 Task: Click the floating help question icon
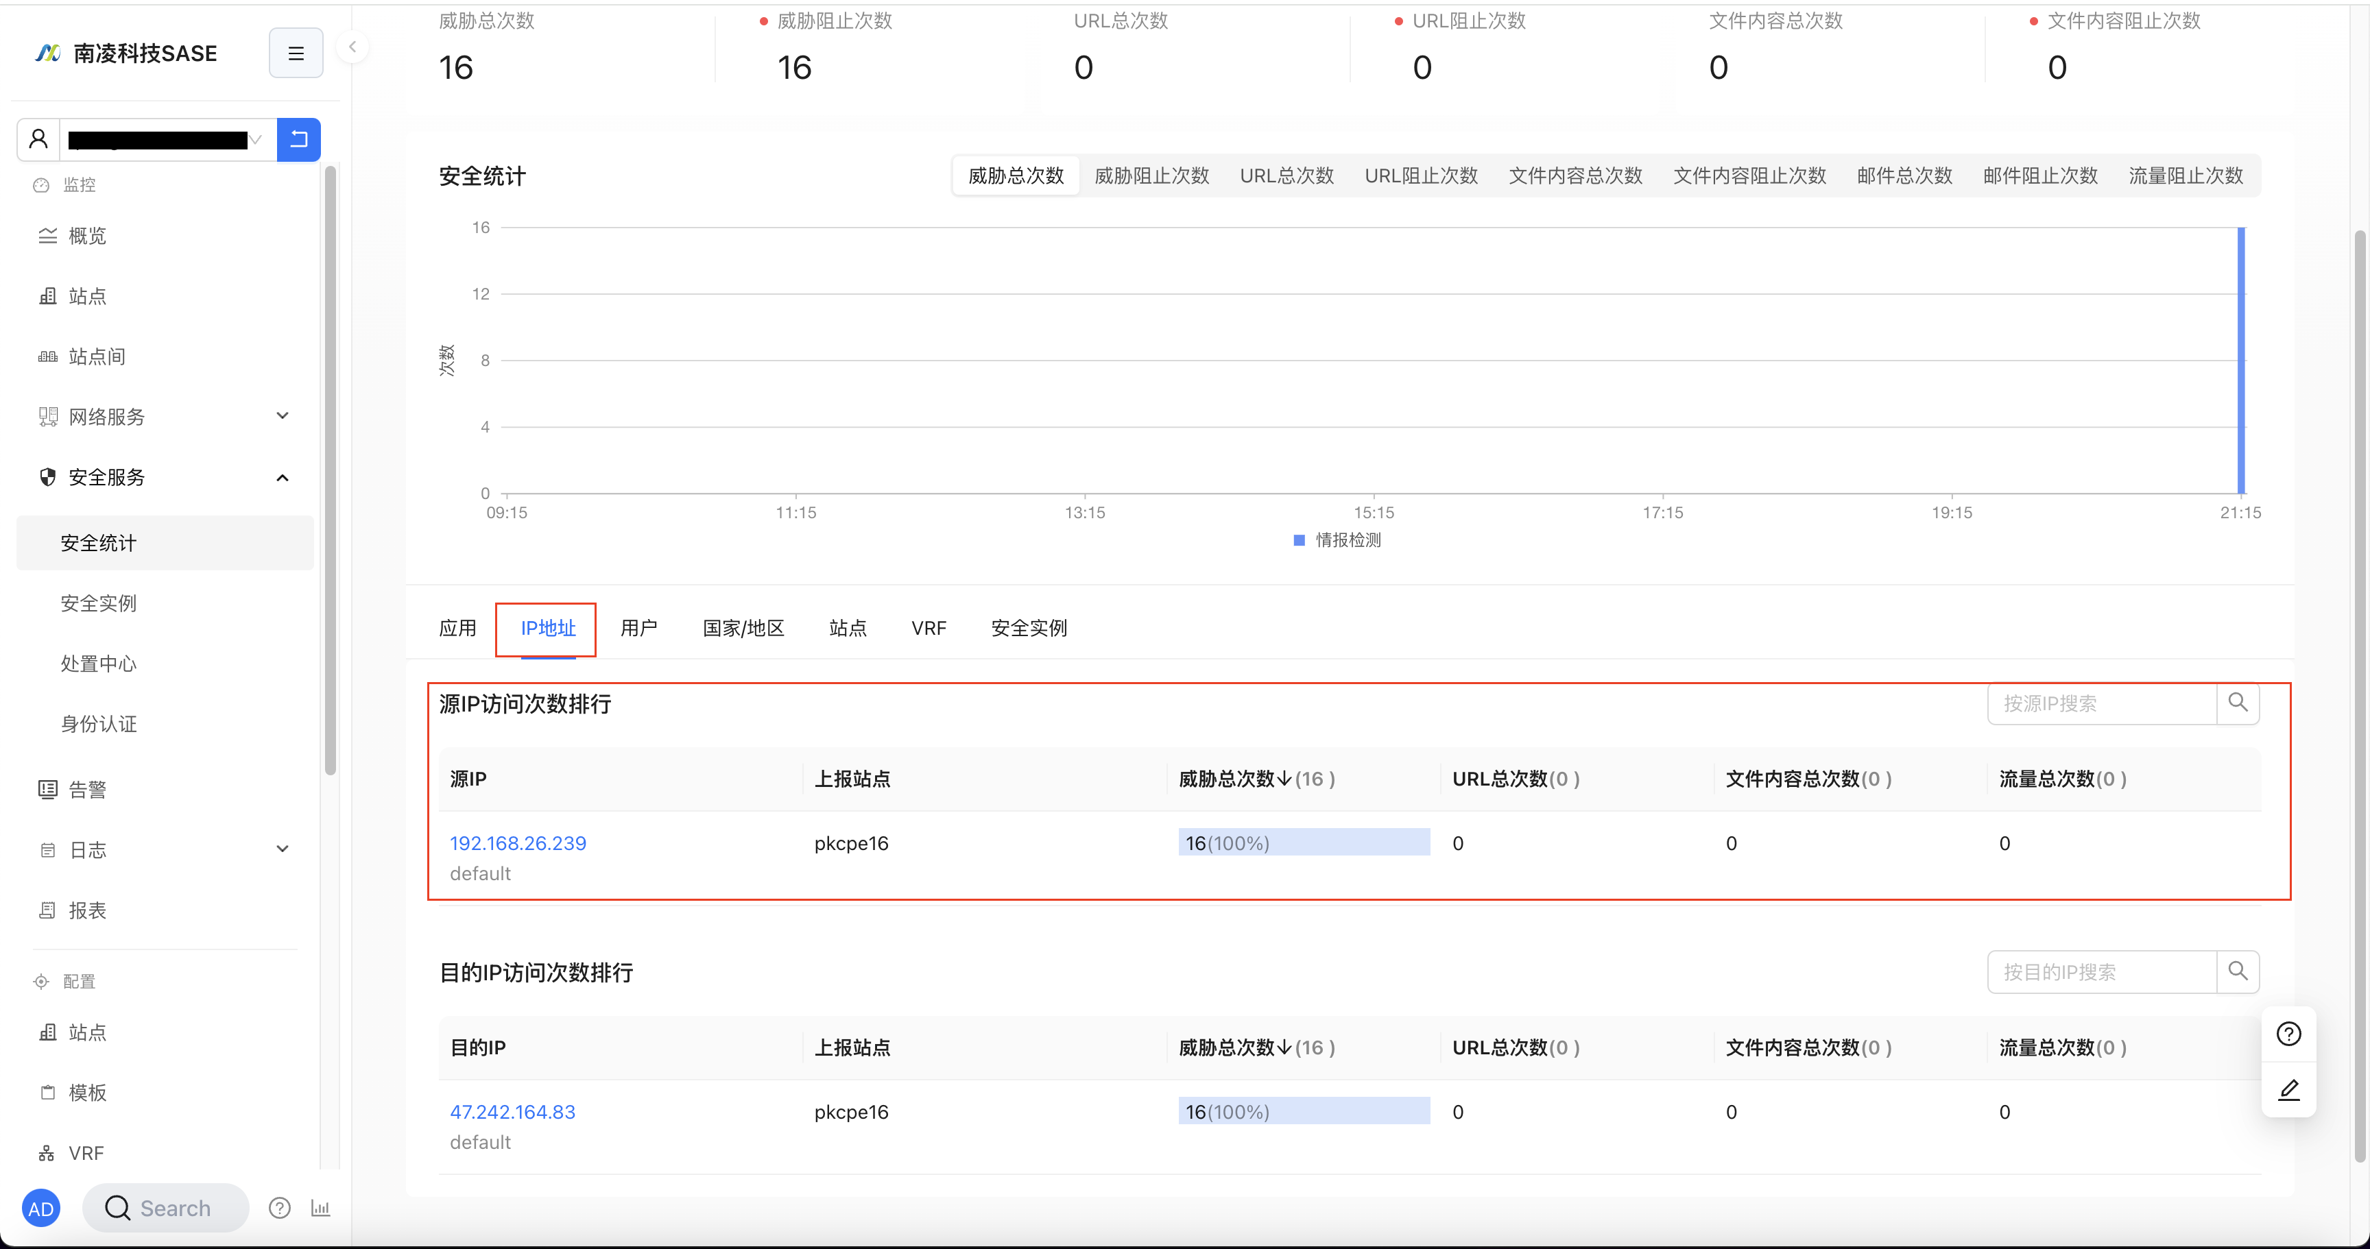point(2288,1034)
